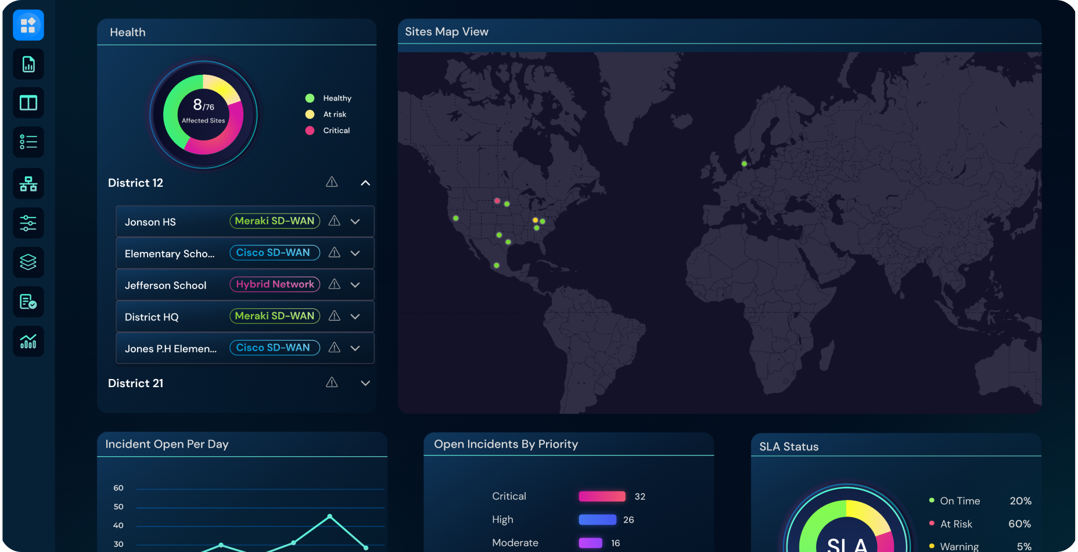Select the yellow at-risk site marker on map
Viewport: 1078px width, 552px height.
point(535,220)
